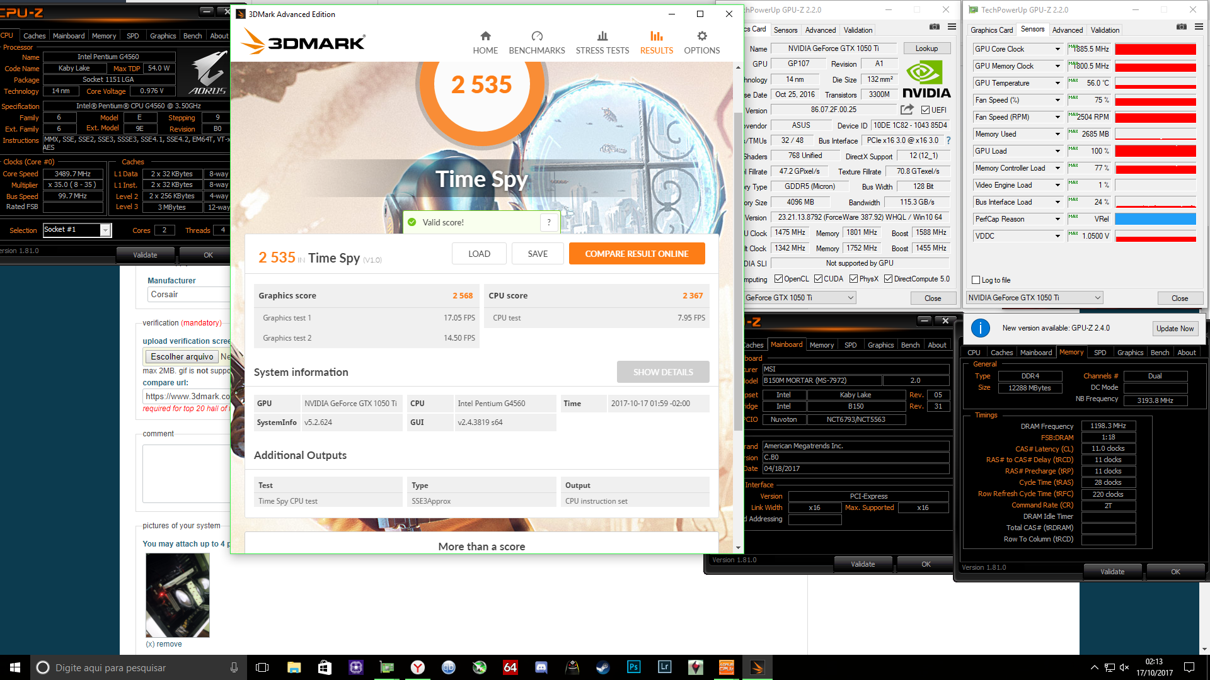Expand PerfCap Reason sensor dropdown
This screenshot has height=680, width=1210.
coord(1057,219)
